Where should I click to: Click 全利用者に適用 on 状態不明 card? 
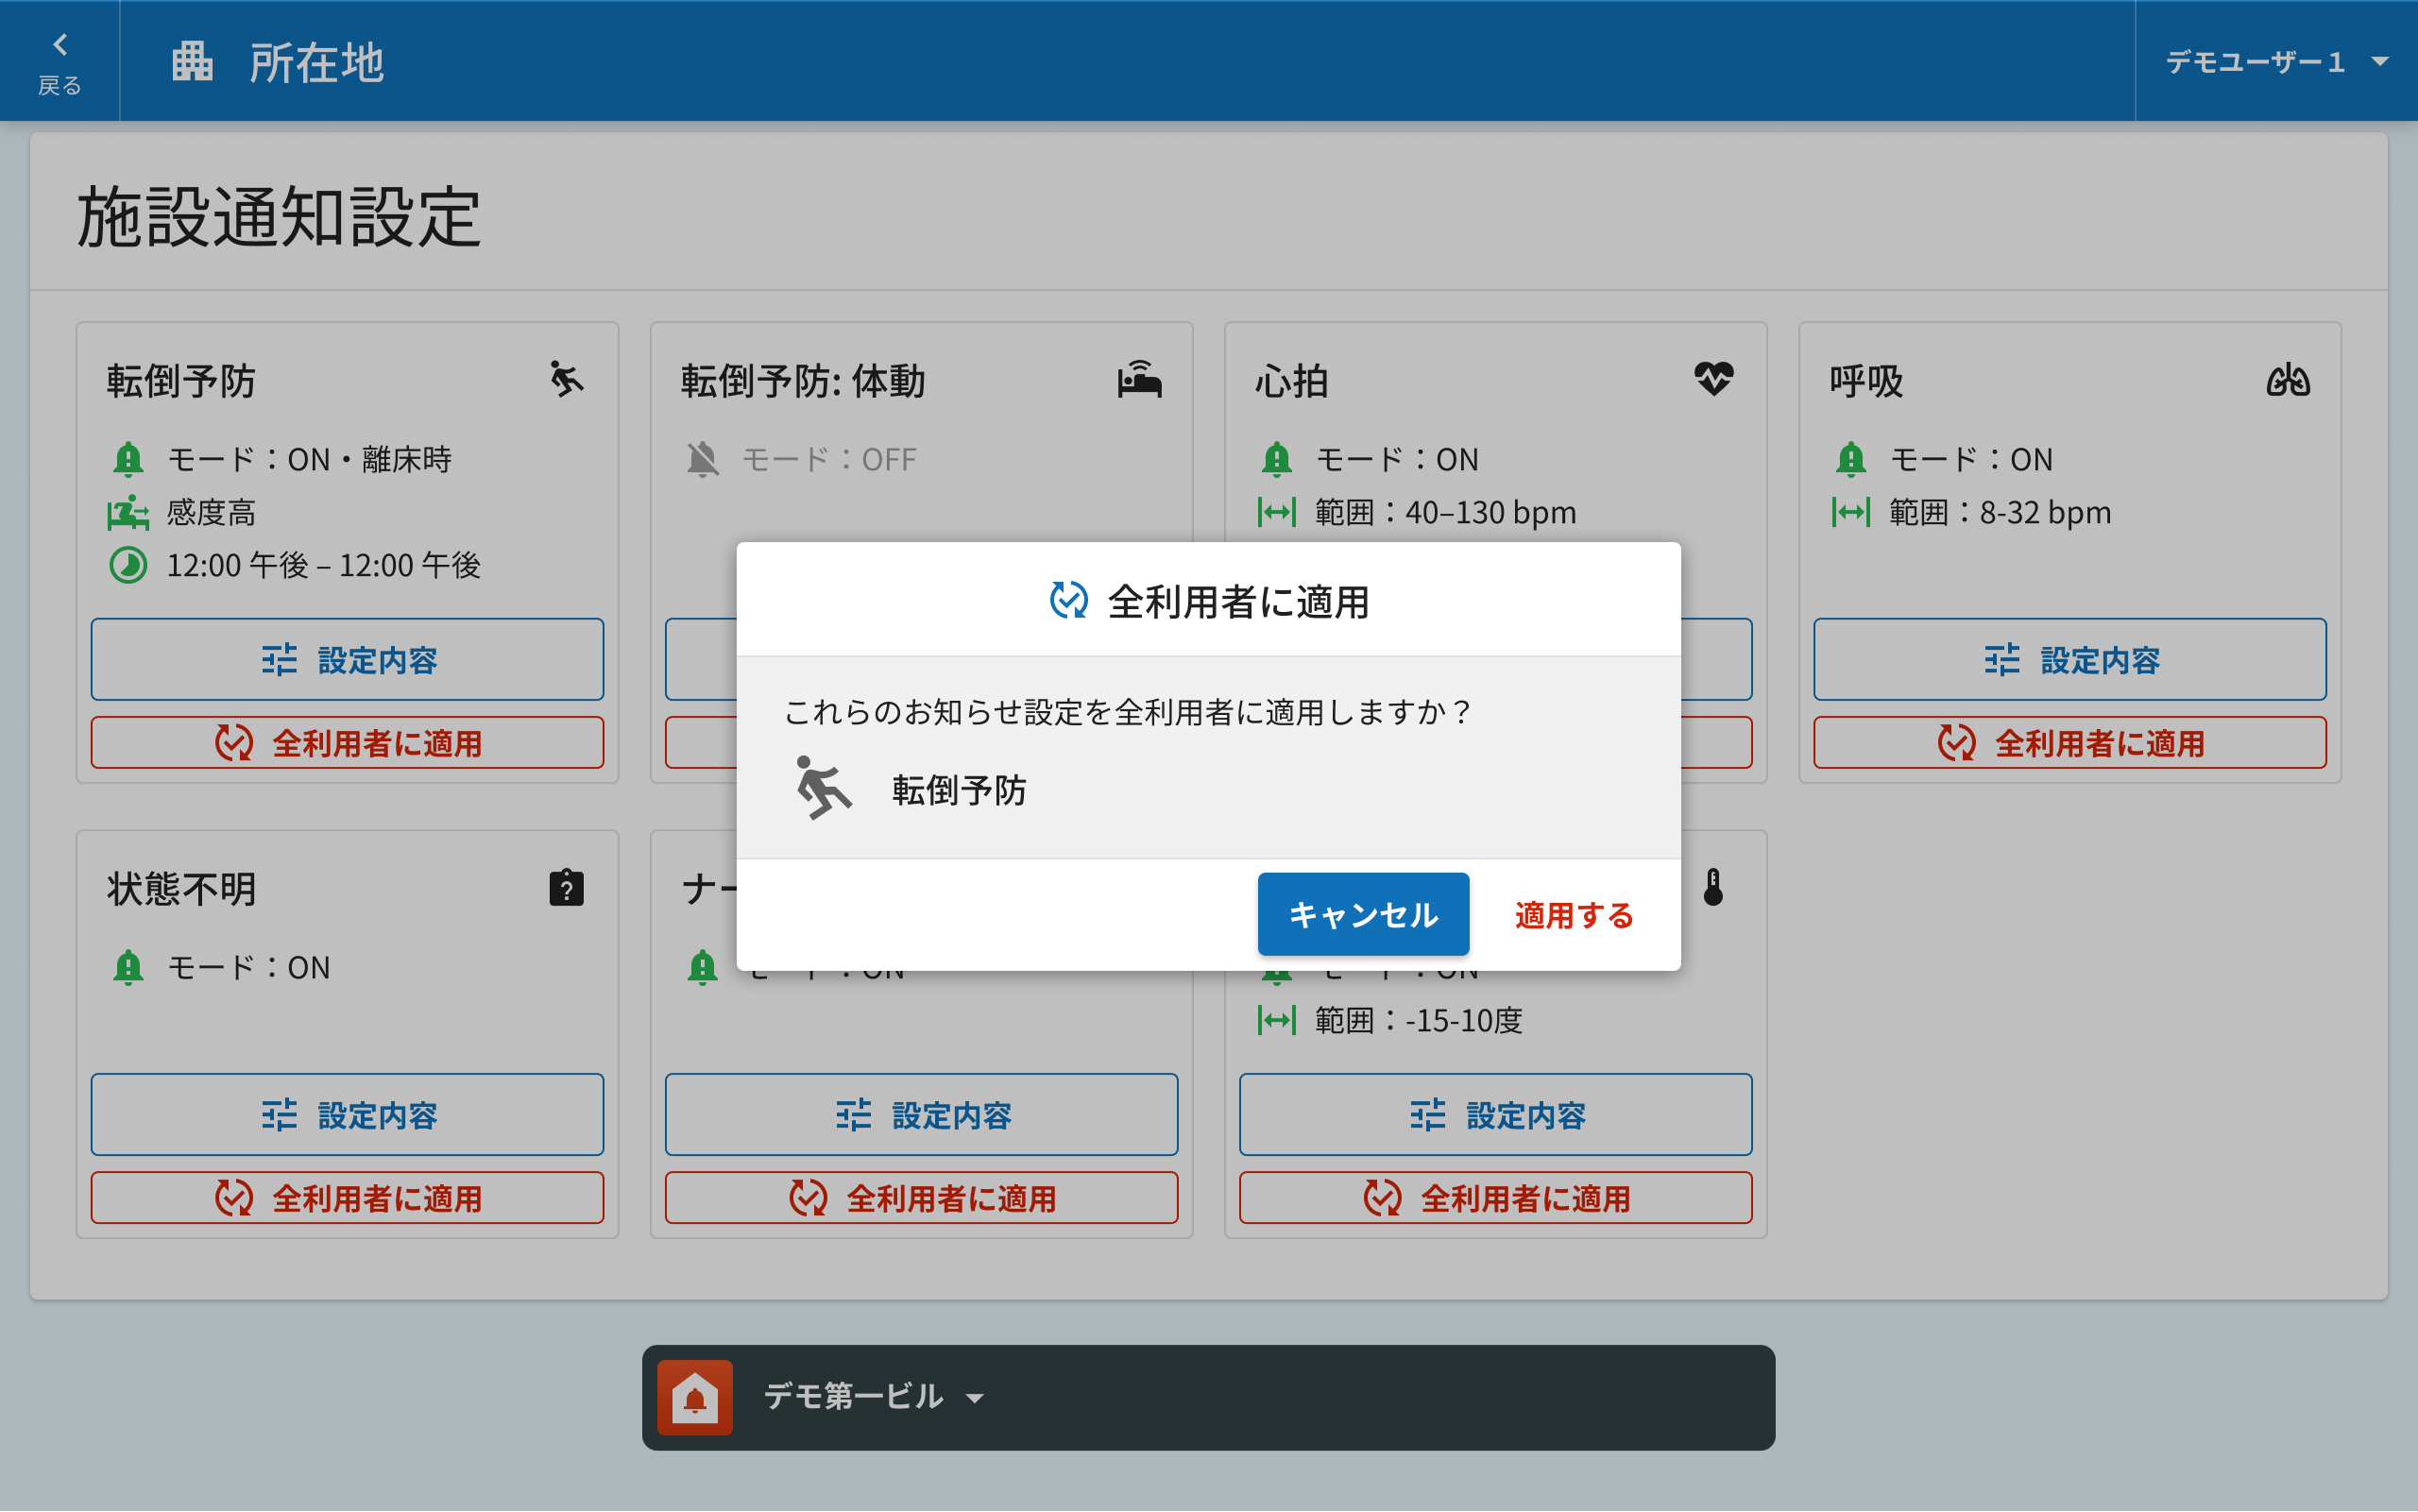[x=347, y=1198]
